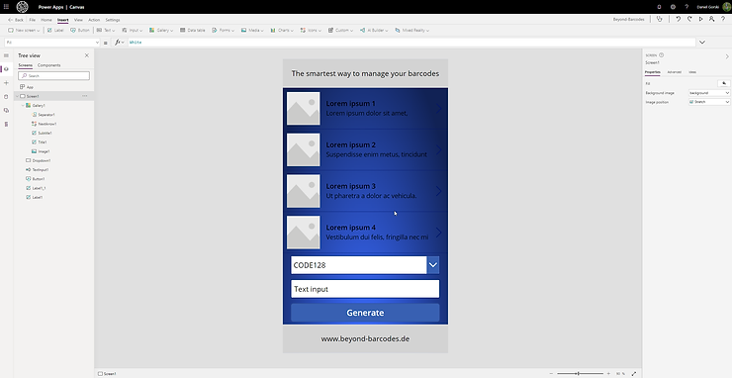Screen dimensions: 732x378
Task: Select TextInput1 in the tree
Action: click(41, 169)
